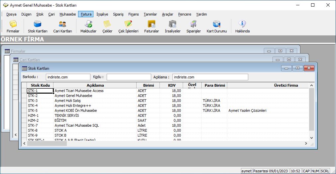
Task: Open the Muhasebe menu
Action: coord(68,14)
